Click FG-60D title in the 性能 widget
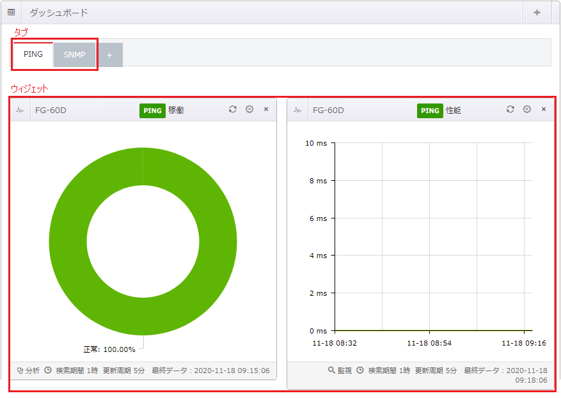This screenshot has width=561, height=398. [328, 111]
